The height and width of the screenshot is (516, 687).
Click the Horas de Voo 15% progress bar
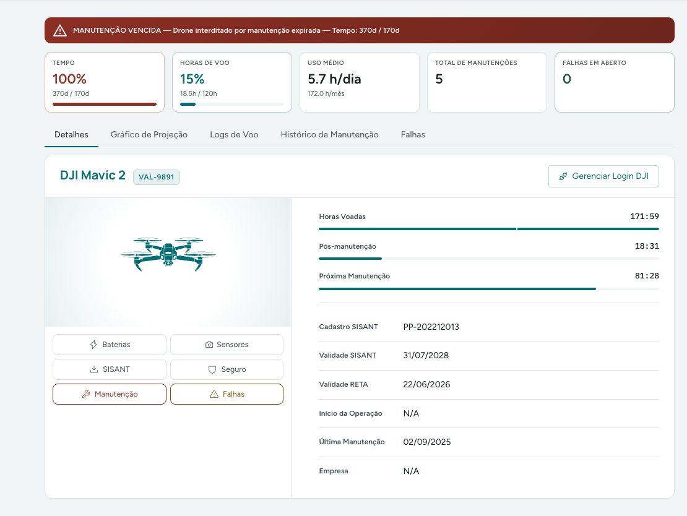coord(231,104)
